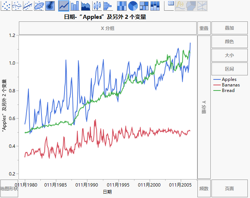
Task: Select the Treemap element icon
Action: click(144, 6)
